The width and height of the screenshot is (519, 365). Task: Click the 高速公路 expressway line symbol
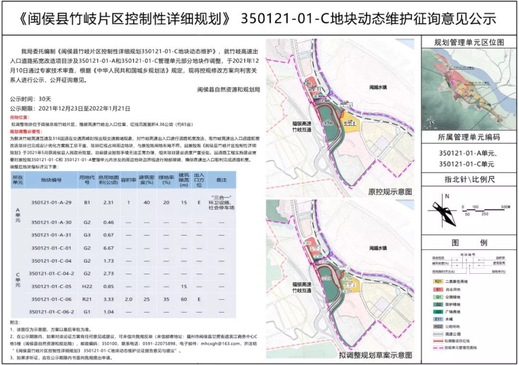pyautogui.click(x=438, y=334)
